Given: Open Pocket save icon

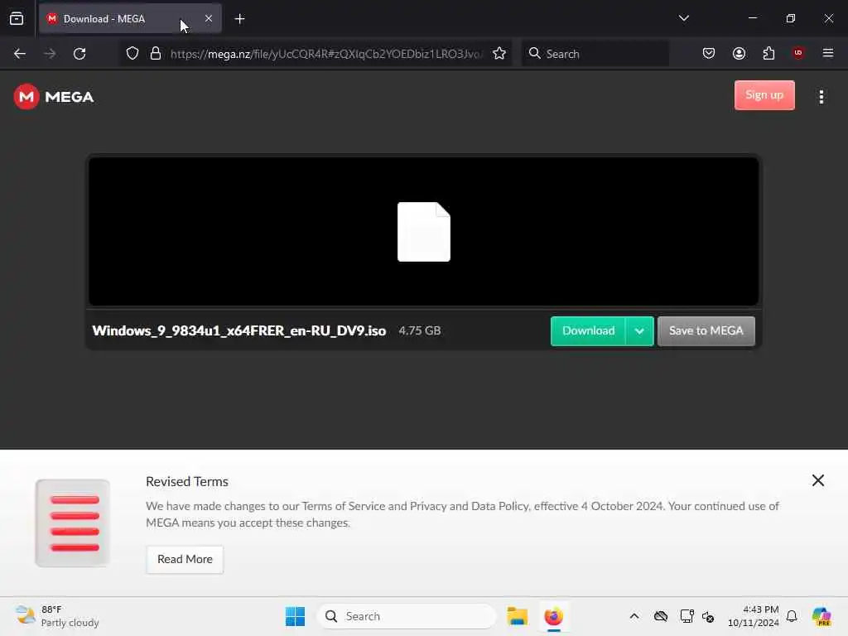Looking at the screenshot, I should [709, 54].
